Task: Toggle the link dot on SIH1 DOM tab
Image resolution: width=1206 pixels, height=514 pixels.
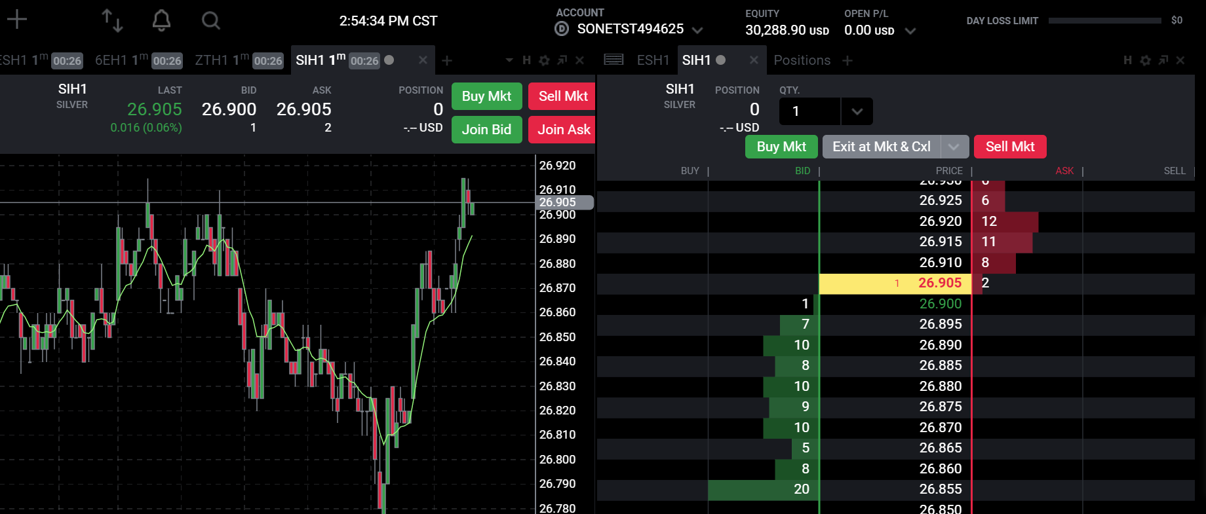Action: pos(721,60)
